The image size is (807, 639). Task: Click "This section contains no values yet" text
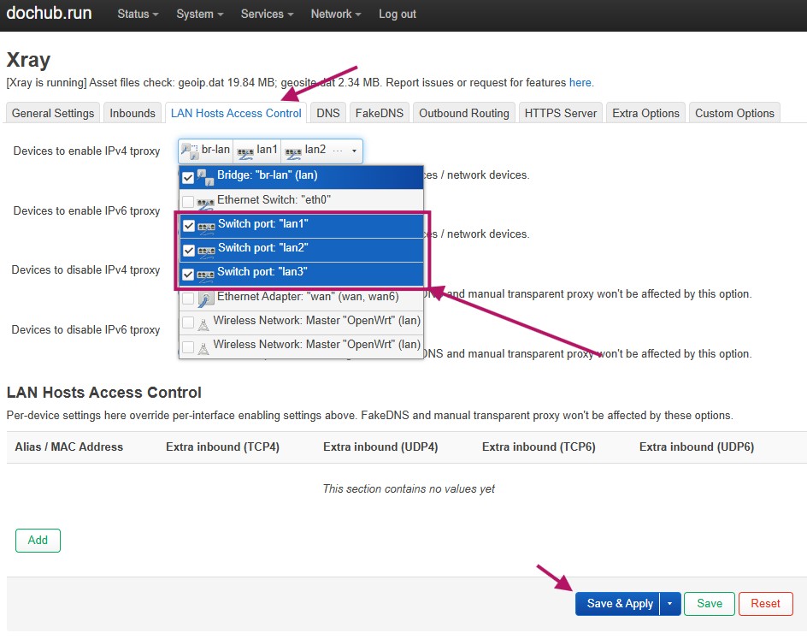point(409,488)
